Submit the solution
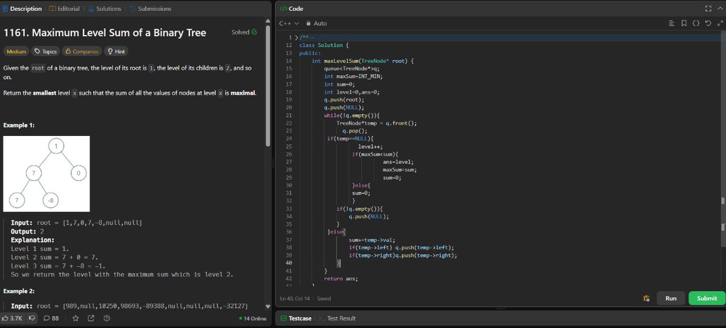 707,298
